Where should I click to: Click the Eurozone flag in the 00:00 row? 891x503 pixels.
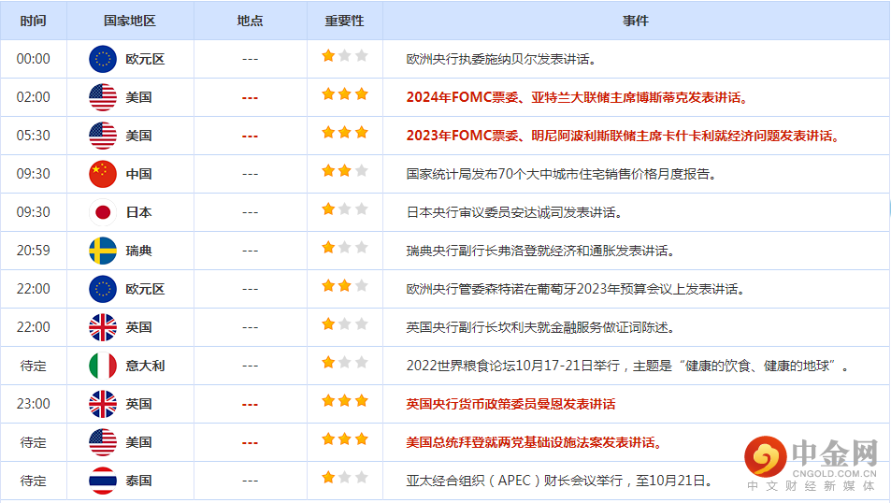(x=103, y=59)
